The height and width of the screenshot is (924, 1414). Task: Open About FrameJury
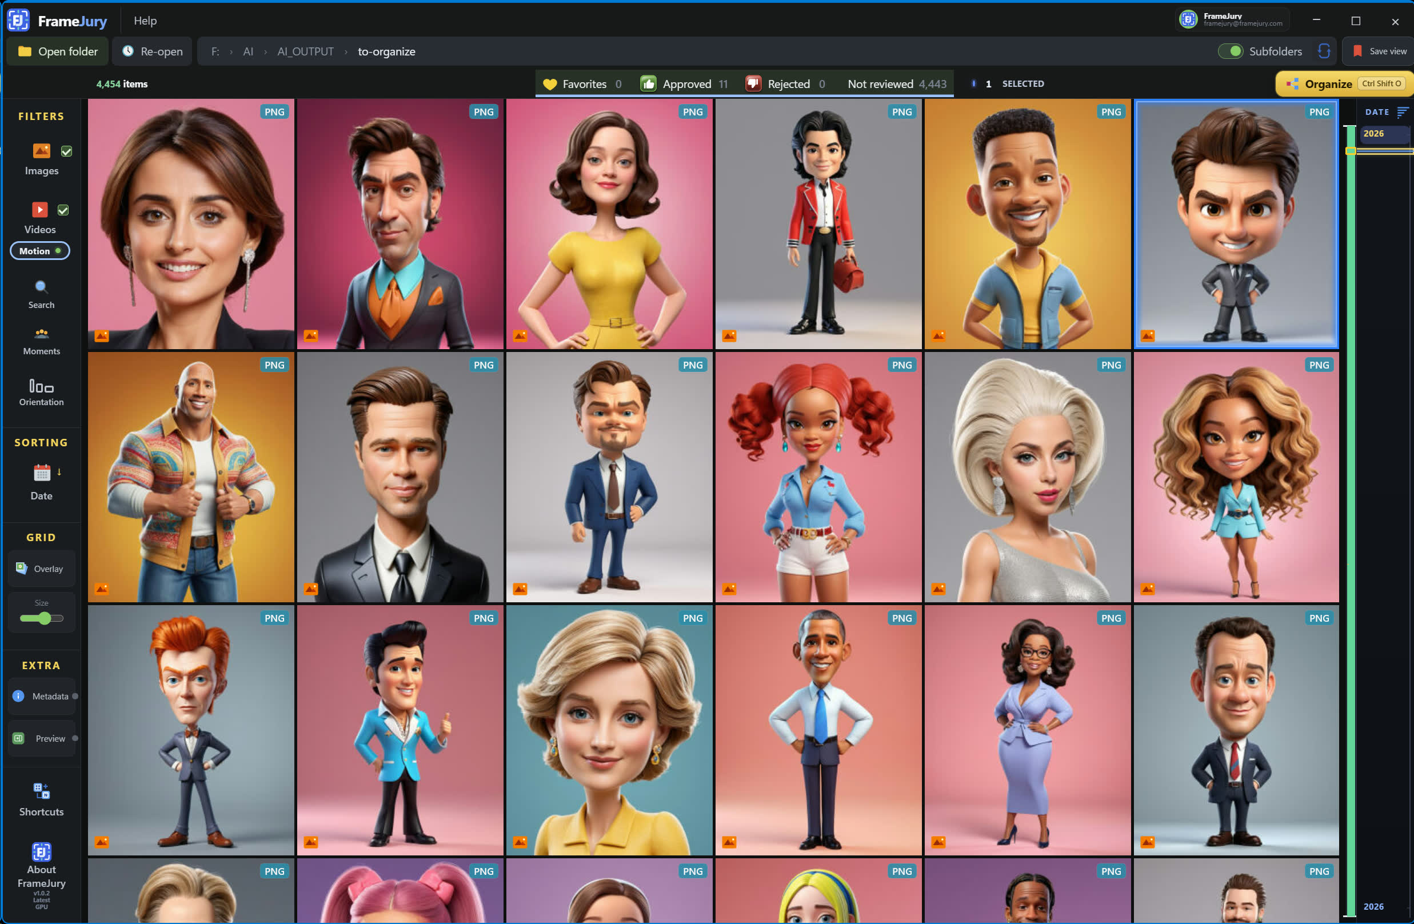tap(41, 875)
